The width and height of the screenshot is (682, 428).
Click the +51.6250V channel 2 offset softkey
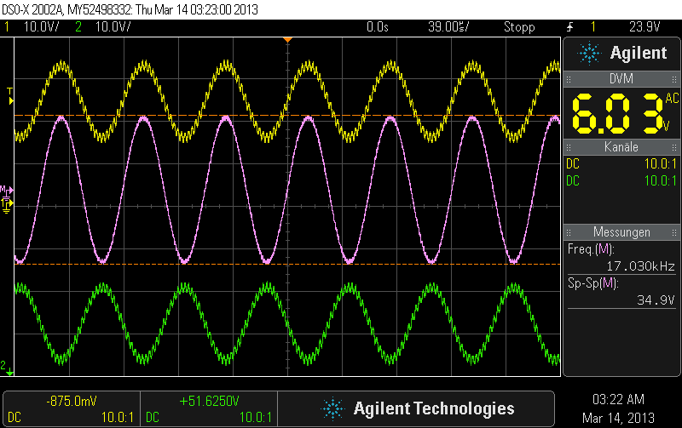pos(209,409)
